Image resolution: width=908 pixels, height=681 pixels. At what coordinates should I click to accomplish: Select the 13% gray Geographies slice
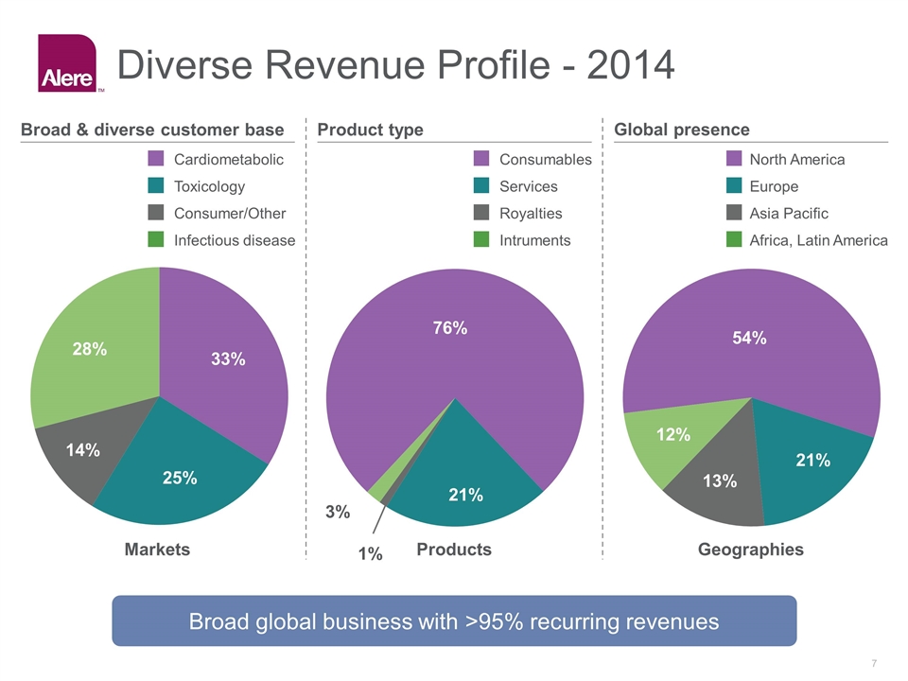pos(721,482)
